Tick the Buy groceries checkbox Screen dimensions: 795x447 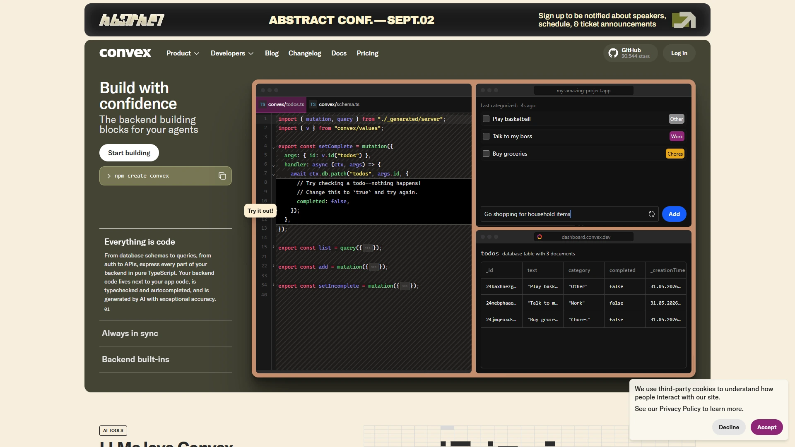click(486, 154)
